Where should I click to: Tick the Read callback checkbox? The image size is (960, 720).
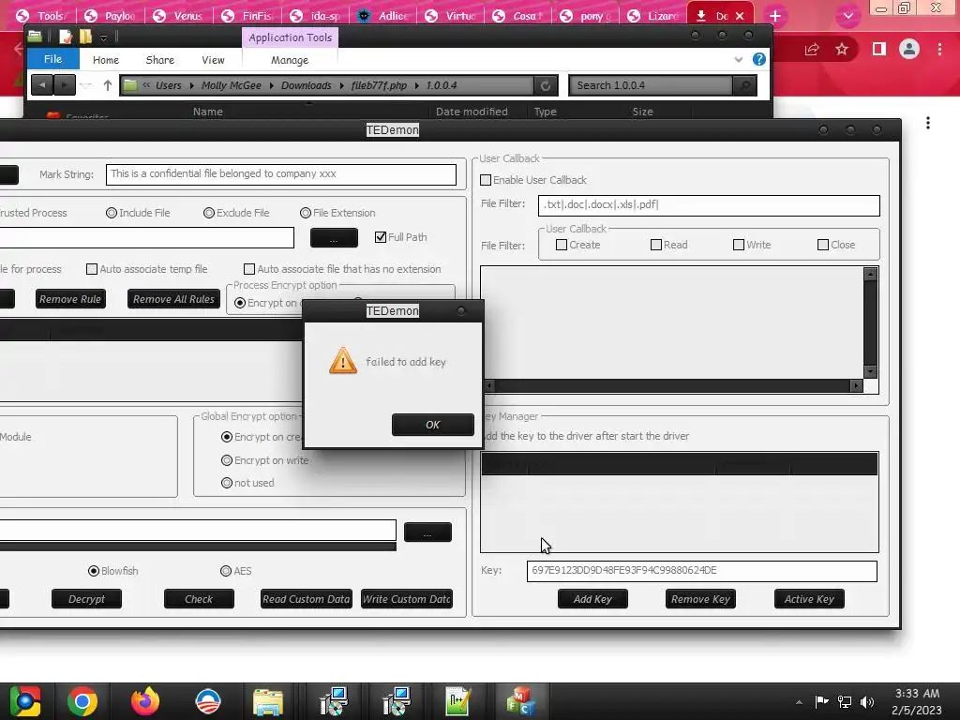point(655,245)
